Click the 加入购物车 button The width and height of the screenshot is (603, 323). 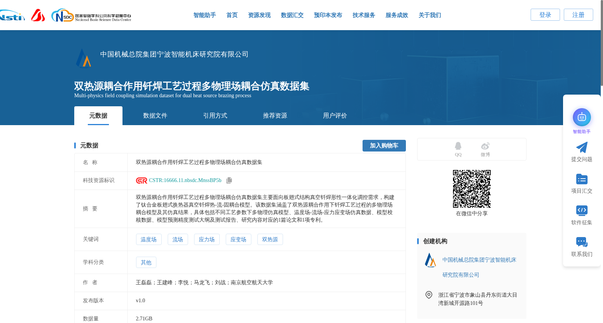tap(384, 145)
